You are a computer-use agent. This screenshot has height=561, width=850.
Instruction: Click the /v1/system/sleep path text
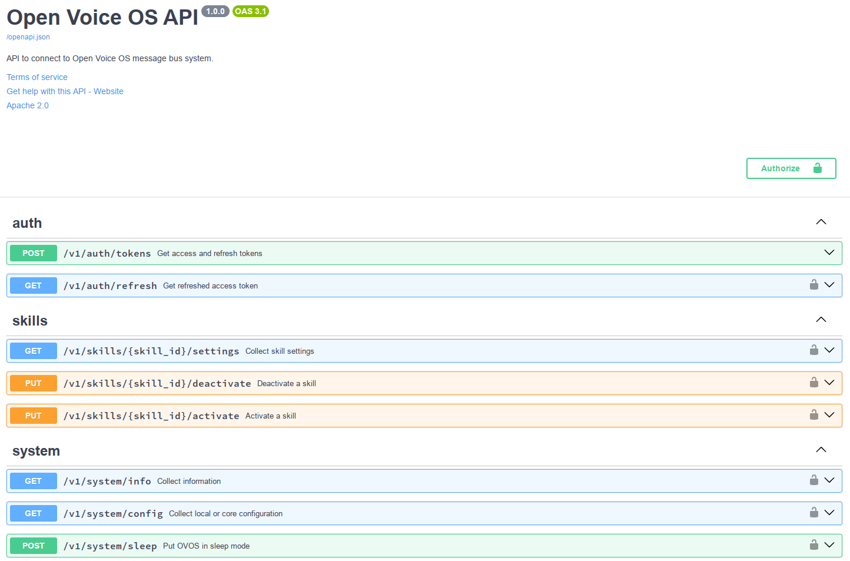pos(110,546)
